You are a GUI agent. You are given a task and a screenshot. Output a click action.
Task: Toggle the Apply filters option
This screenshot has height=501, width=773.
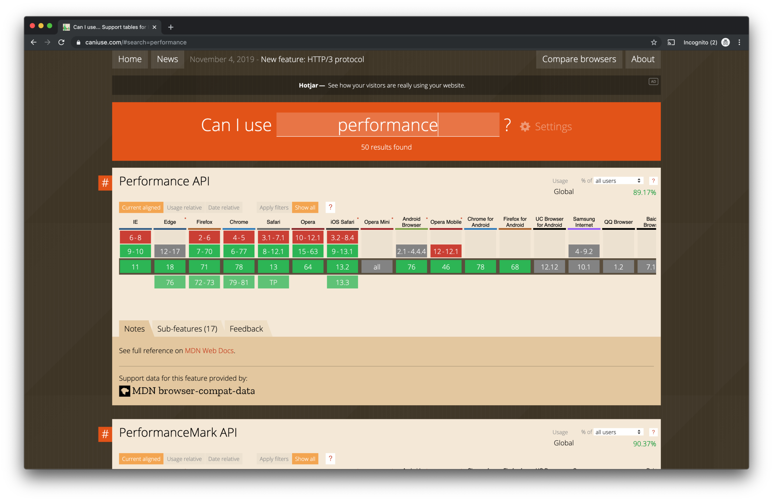pos(274,207)
